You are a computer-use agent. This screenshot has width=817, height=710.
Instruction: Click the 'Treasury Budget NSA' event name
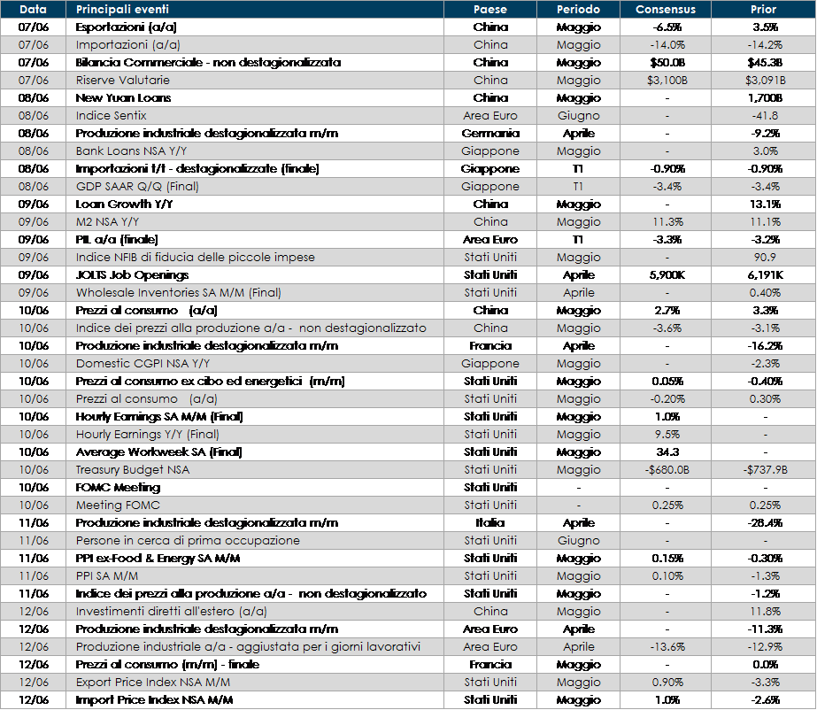(x=133, y=469)
